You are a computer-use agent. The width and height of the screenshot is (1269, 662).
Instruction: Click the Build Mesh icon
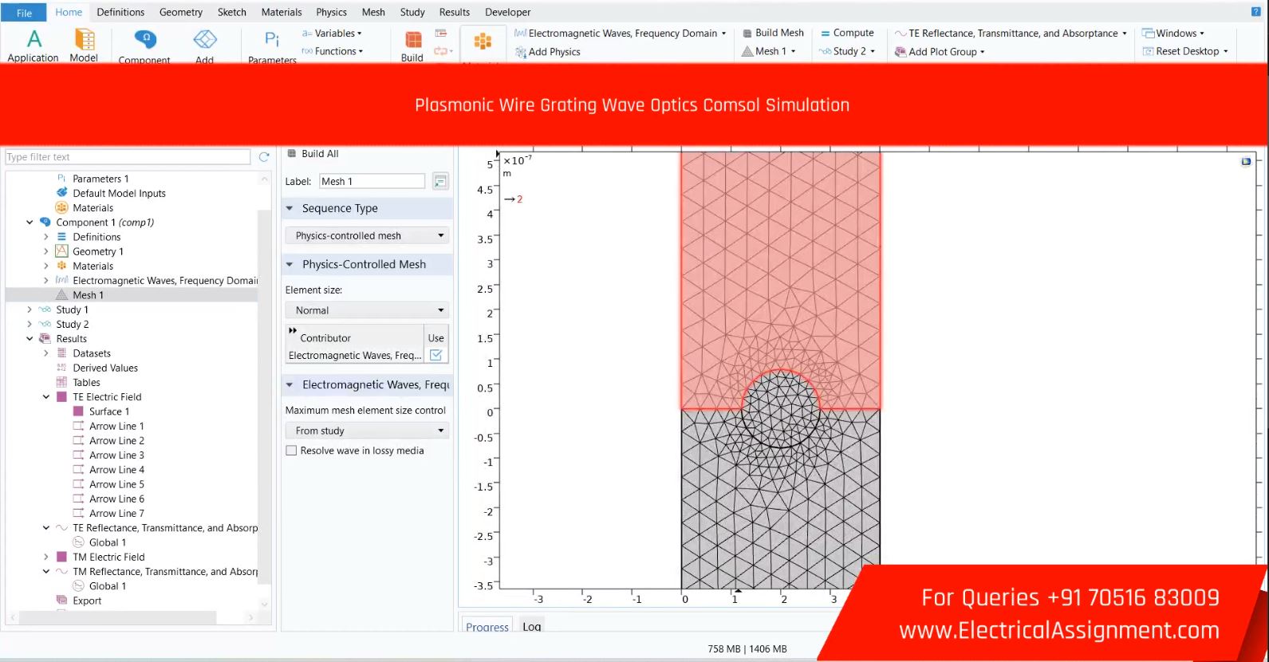[x=747, y=33]
